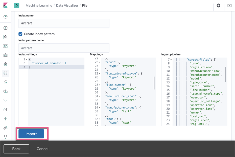235x157 pixels.
Task: Collapse "manufacturer_icao" mapping fold arrow
Action: [x=100, y=96]
